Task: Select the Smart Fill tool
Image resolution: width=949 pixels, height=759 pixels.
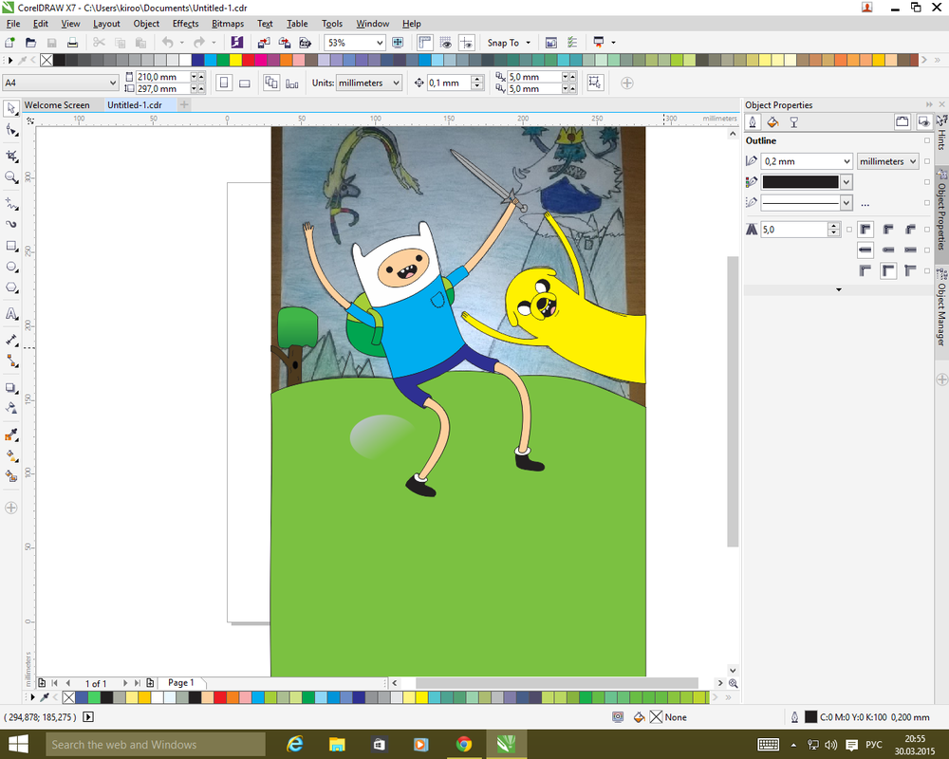Action: (x=10, y=476)
